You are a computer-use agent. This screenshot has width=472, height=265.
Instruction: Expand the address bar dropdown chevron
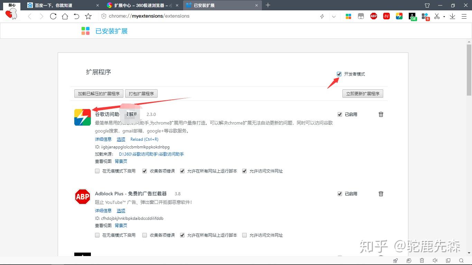tap(334, 16)
